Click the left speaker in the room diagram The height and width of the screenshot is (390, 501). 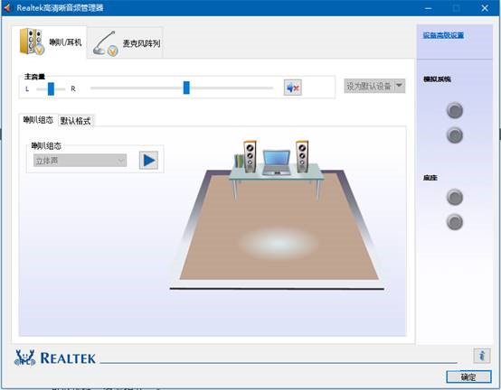(250, 156)
